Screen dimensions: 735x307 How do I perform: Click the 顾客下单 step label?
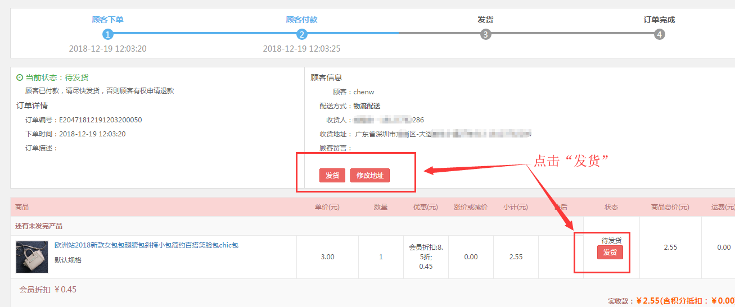point(108,20)
